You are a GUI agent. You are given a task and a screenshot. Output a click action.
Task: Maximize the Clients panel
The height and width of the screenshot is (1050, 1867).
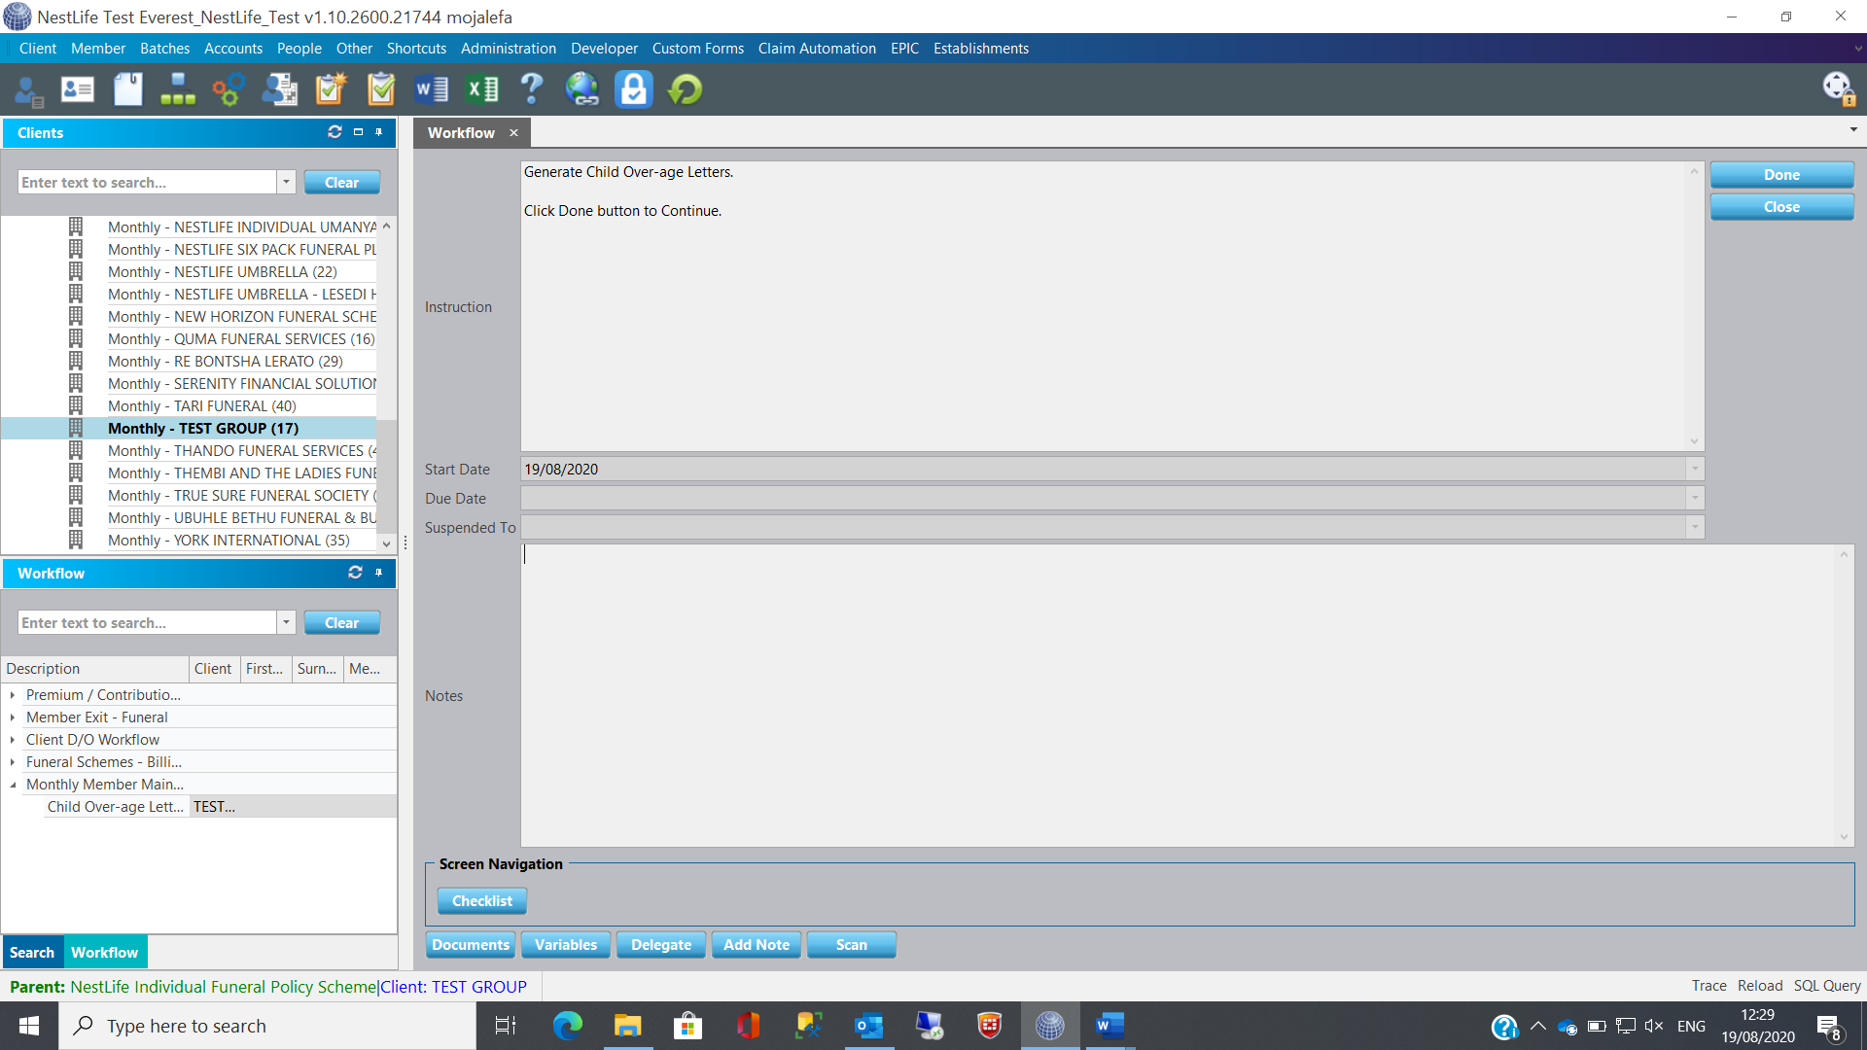point(358,132)
